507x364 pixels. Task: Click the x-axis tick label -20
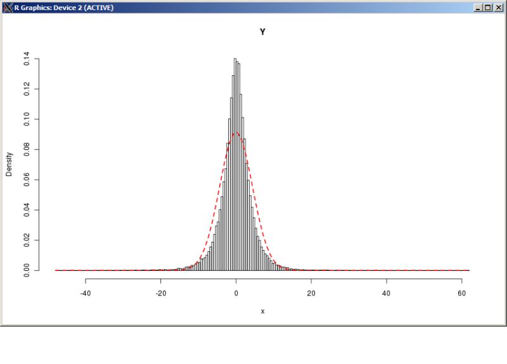pos(161,293)
